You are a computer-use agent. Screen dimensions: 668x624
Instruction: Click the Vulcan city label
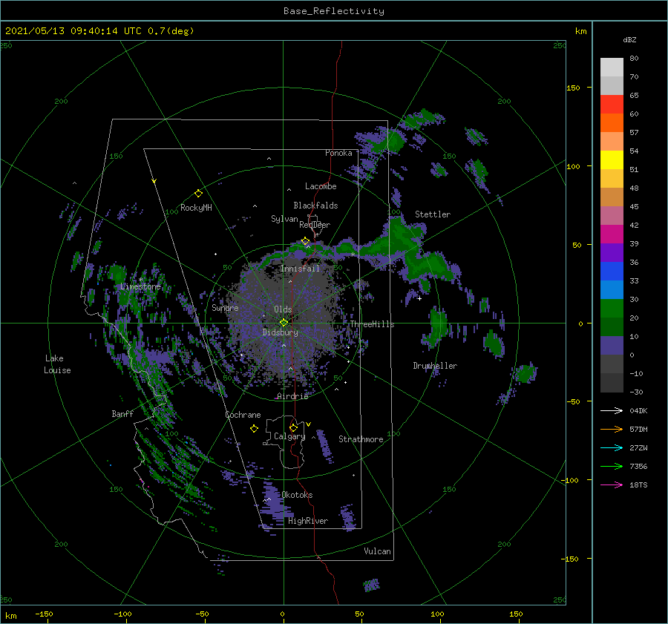click(377, 551)
